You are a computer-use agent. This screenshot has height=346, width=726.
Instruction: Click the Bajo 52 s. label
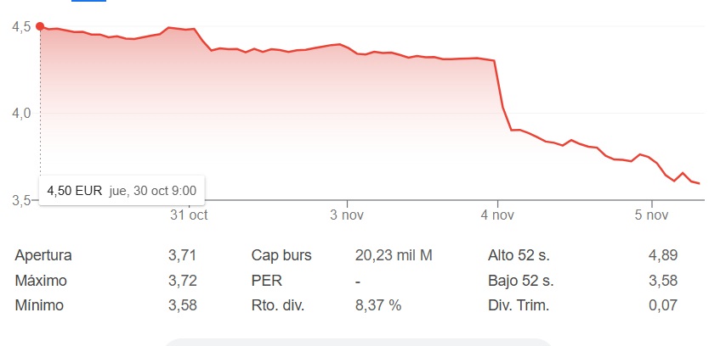[521, 280]
